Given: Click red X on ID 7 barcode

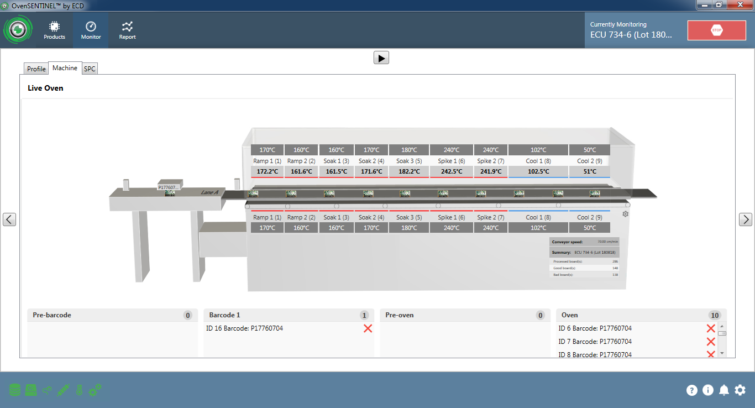Looking at the screenshot, I should (x=711, y=342).
